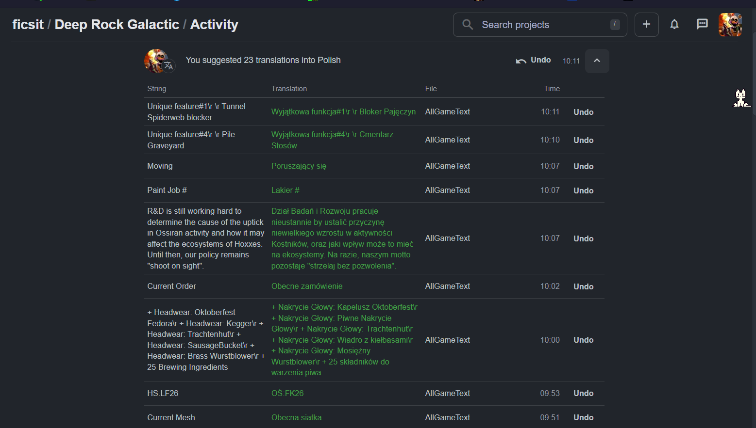Undo the Oktoberfest Headwear translation
This screenshot has height=428, width=756.
583,340
